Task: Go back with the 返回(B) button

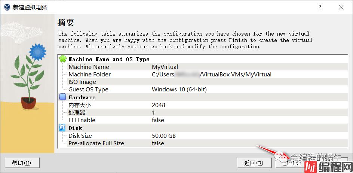Action: coord(254,163)
